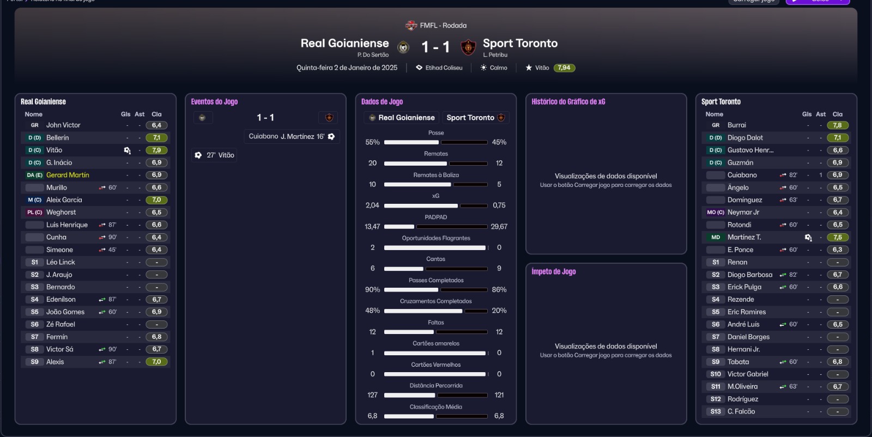Click the star icon before Vitão in header
Image resolution: width=872 pixels, height=437 pixels.
coord(529,68)
